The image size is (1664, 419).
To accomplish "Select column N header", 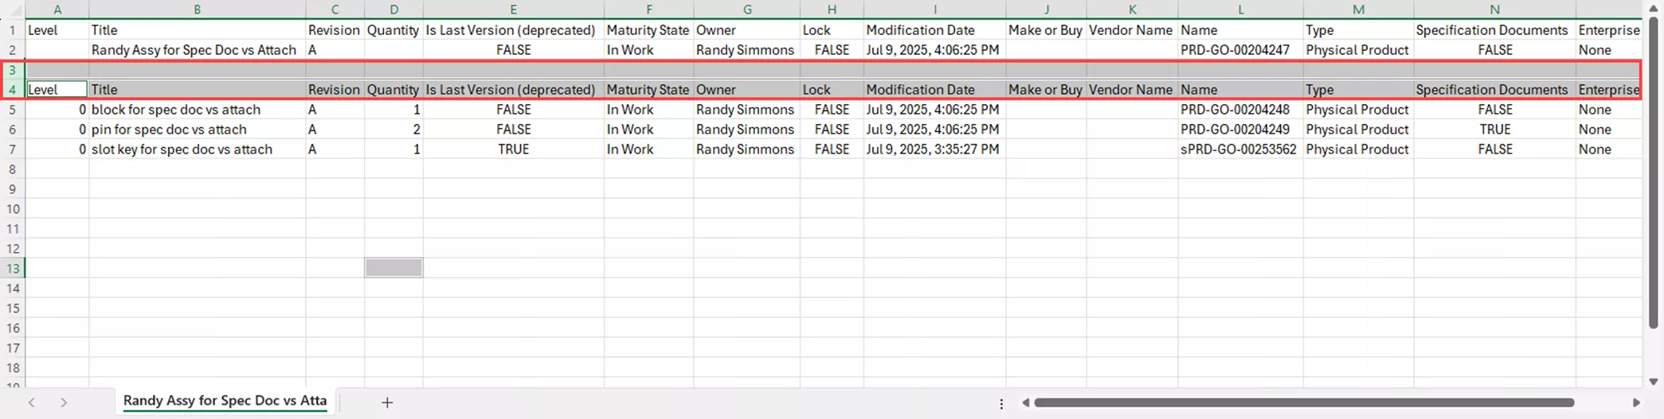I will pos(1495,10).
